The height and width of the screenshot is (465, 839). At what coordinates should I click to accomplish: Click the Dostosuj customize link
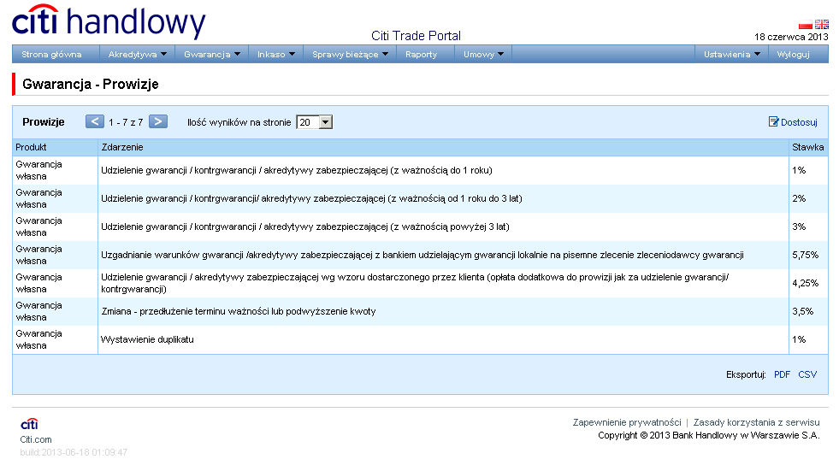click(793, 122)
